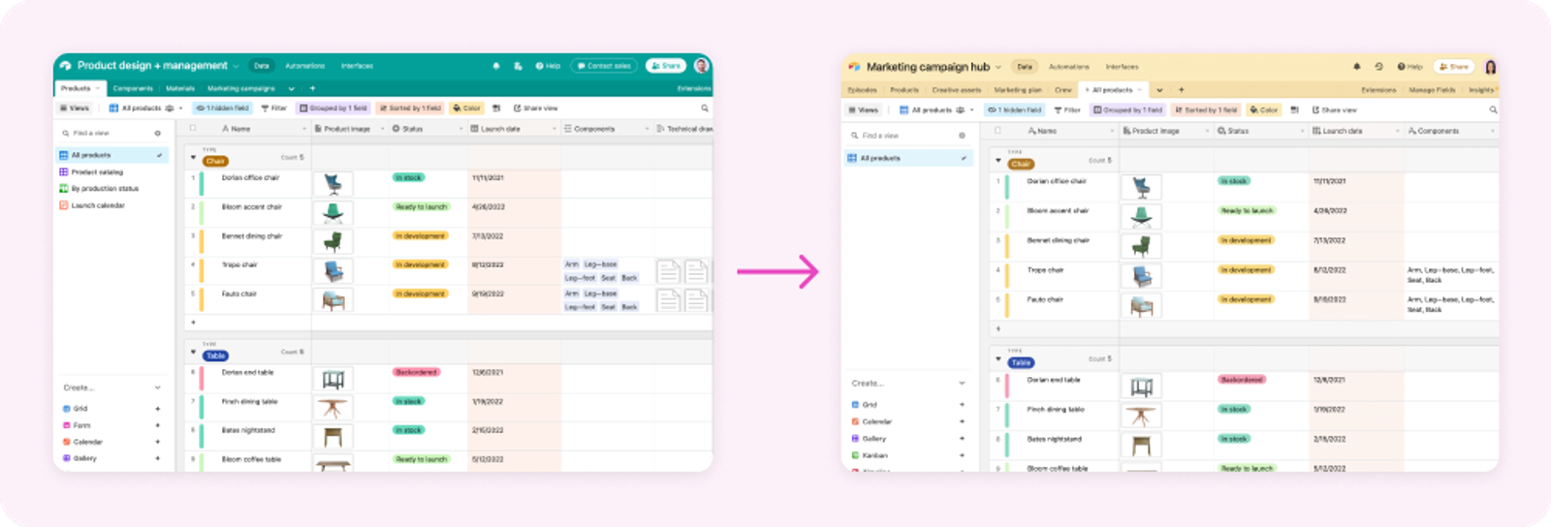Click search magnifier in Product design toolbar
1551x527 pixels.
click(705, 108)
